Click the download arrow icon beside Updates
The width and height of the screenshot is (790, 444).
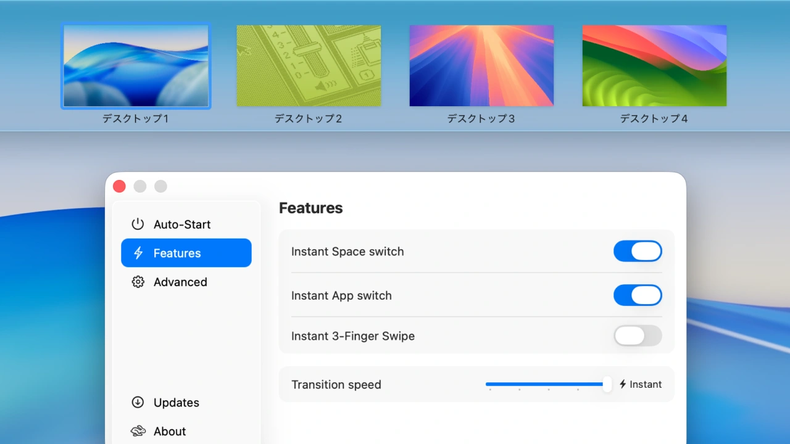pyautogui.click(x=138, y=402)
